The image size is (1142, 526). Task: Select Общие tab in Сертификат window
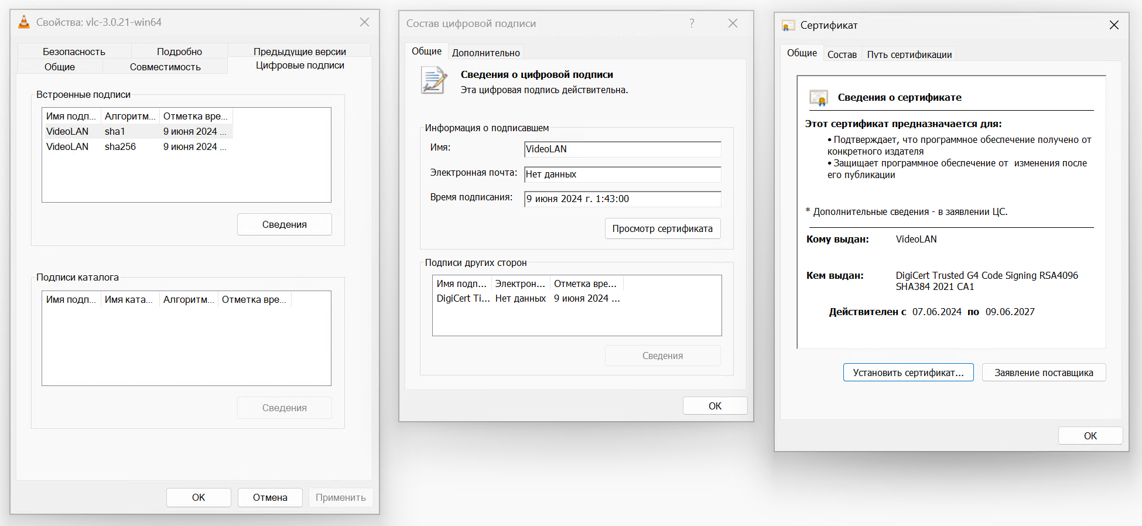(x=802, y=53)
